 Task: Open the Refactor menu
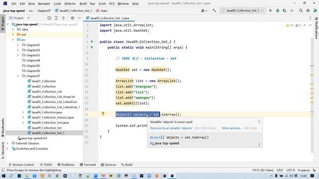(x=70, y=3)
